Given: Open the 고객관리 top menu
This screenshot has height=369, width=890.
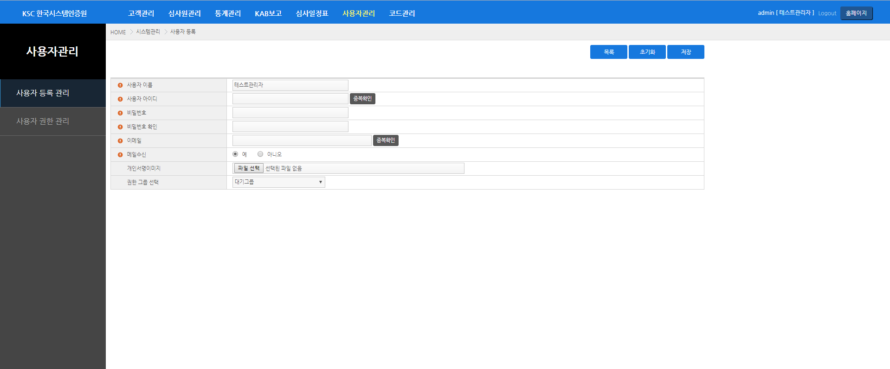Looking at the screenshot, I should [x=141, y=13].
